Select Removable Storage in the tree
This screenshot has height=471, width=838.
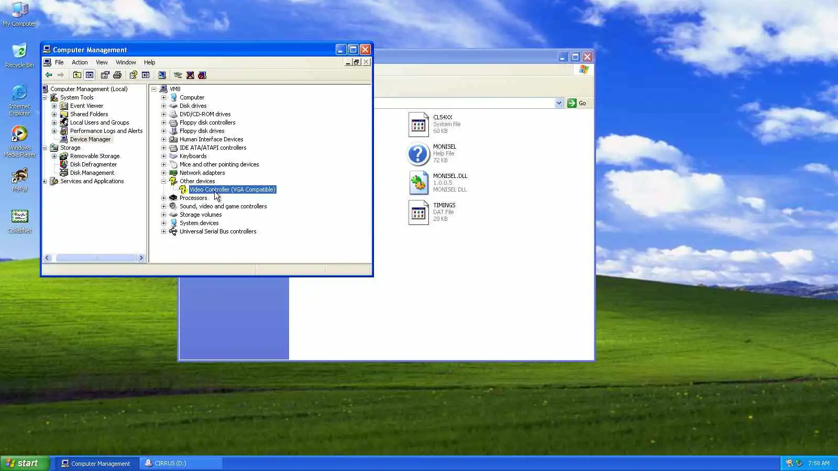tap(95, 156)
